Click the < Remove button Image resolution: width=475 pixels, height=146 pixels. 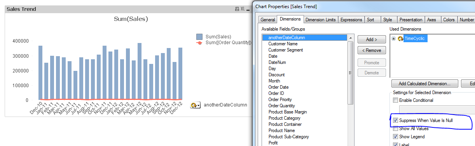[372, 50]
